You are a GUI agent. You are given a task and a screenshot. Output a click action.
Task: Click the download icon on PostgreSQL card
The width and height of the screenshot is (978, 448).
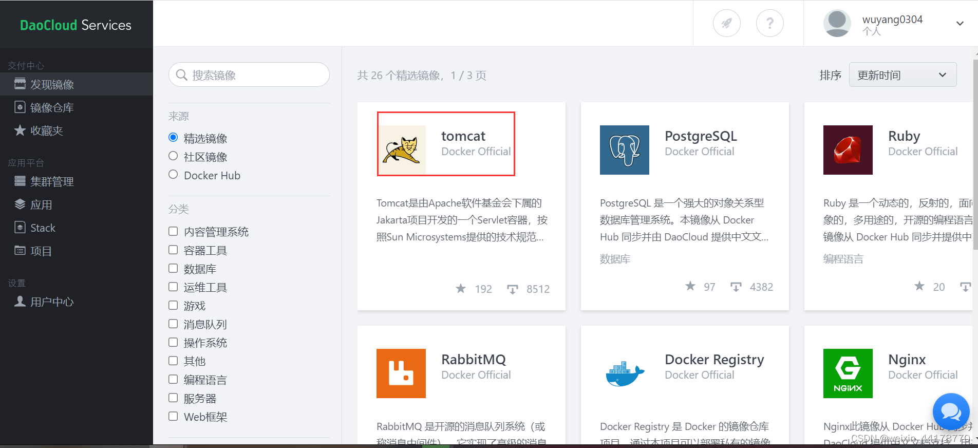coord(736,287)
